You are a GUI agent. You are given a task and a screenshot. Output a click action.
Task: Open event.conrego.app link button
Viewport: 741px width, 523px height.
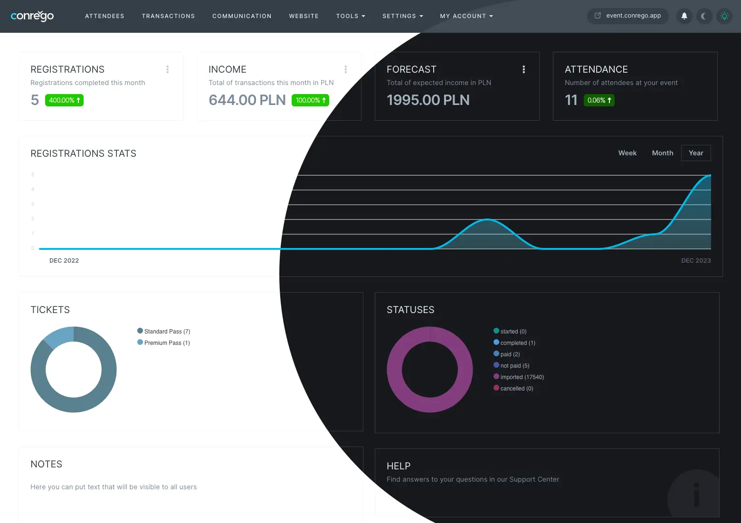click(628, 16)
